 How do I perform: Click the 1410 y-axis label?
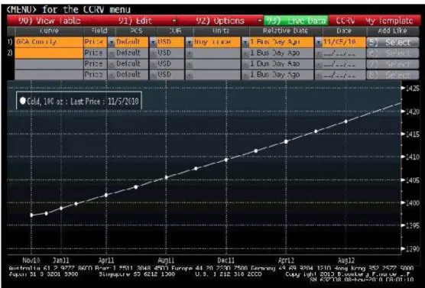(412, 157)
